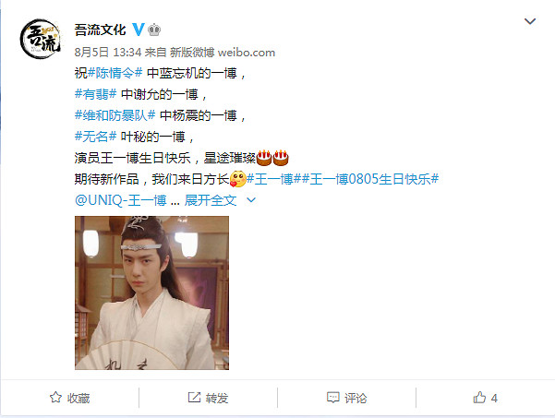The width and height of the screenshot is (555, 418).
Task: Open the #王一博0805生日快乐# topic
Action: pyautogui.click(x=370, y=179)
